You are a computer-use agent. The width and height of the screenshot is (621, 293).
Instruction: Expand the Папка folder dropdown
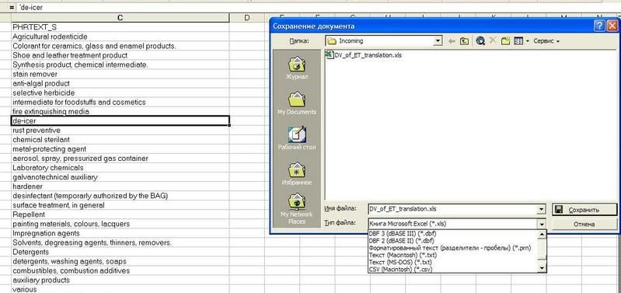[x=438, y=40]
